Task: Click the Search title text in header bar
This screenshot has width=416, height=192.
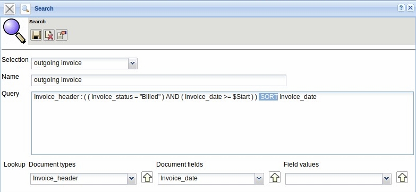Action: pos(44,8)
